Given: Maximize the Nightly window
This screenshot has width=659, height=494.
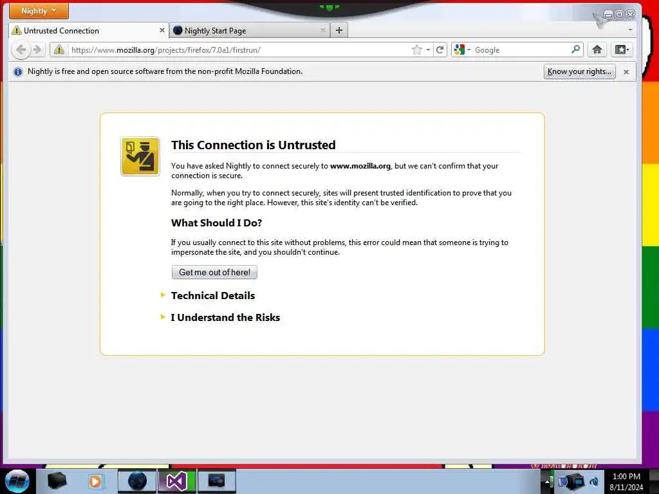Looking at the screenshot, I should [619, 15].
